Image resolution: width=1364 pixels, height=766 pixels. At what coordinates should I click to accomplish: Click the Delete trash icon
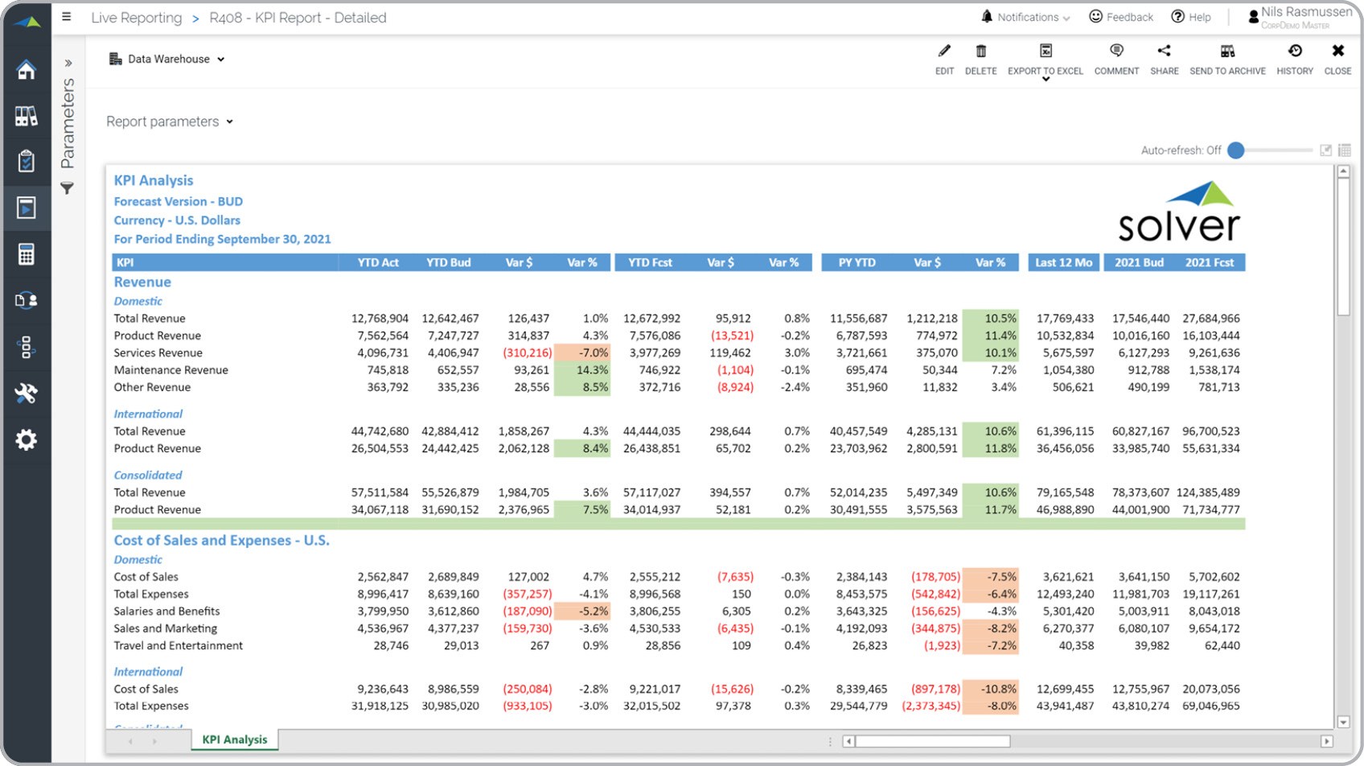[x=980, y=51]
